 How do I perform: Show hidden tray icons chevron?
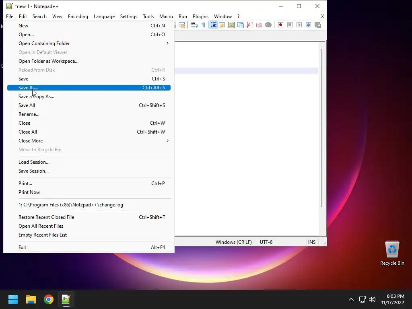tap(351, 299)
